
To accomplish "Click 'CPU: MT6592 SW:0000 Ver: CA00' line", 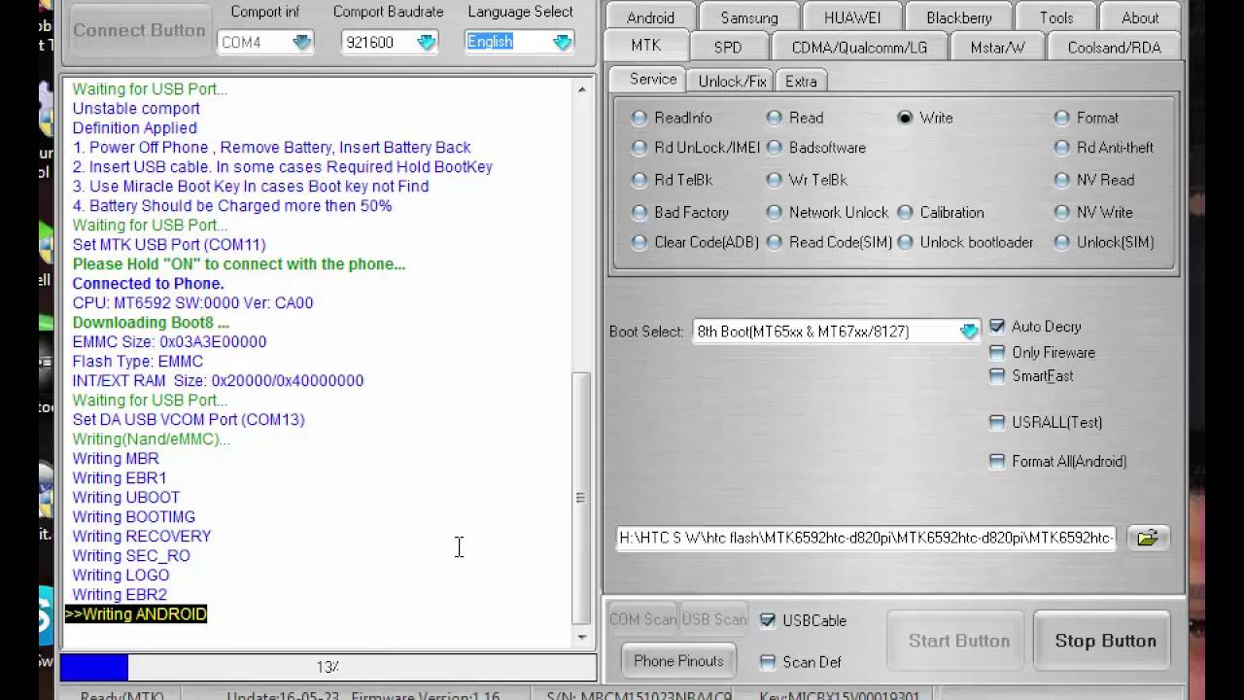I will (x=192, y=302).
